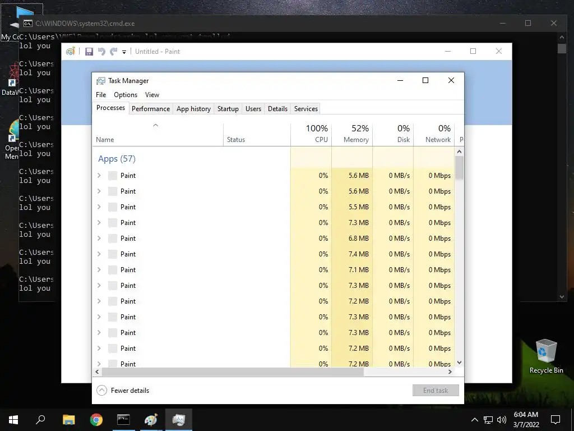Click the horizontal scrollbar thumb in Task Manager
The image size is (574, 431).
(233, 372)
